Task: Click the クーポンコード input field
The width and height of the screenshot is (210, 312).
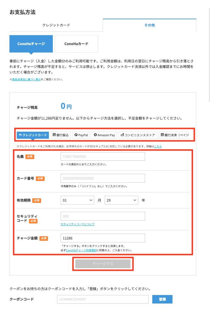Action: (x=103, y=299)
